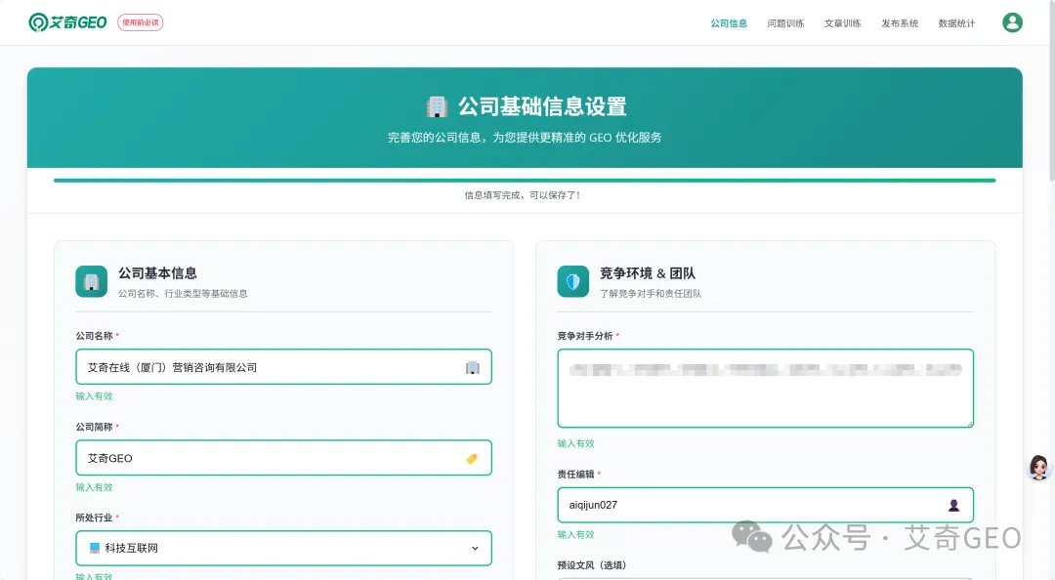This screenshot has width=1055, height=580.
Task: Switch to the 公司信息 tab
Action: [729, 23]
